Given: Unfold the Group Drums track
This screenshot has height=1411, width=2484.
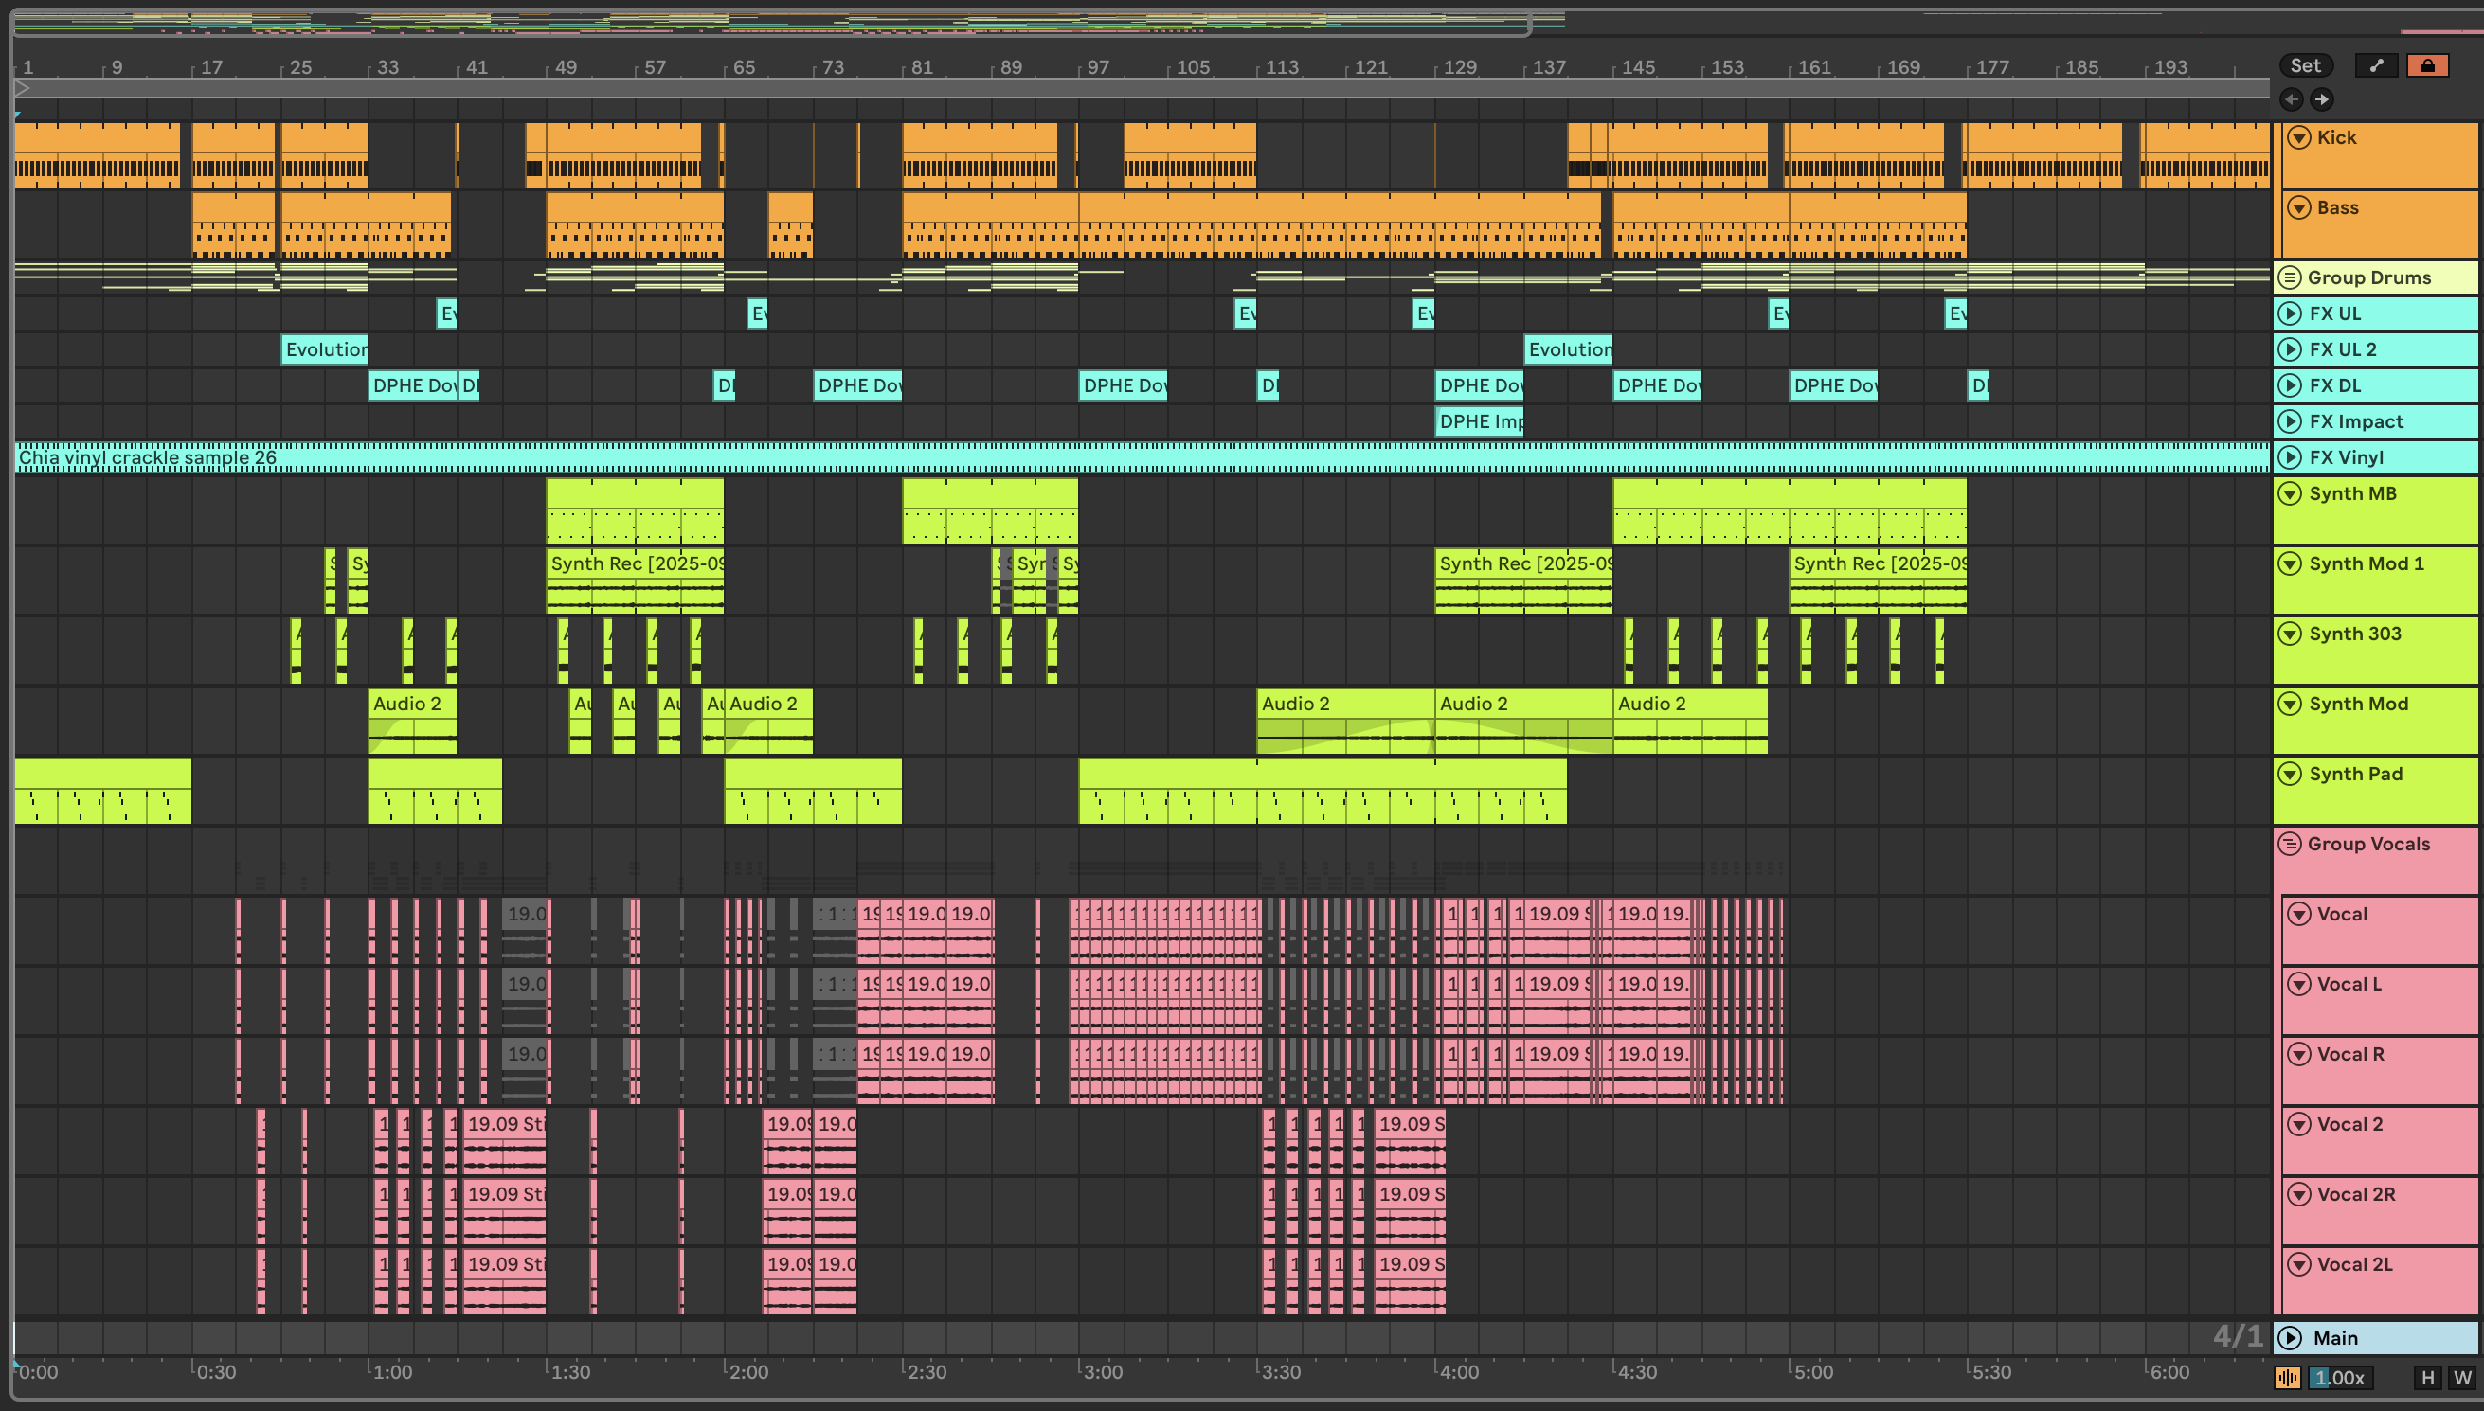Looking at the screenshot, I should [x=2289, y=278].
